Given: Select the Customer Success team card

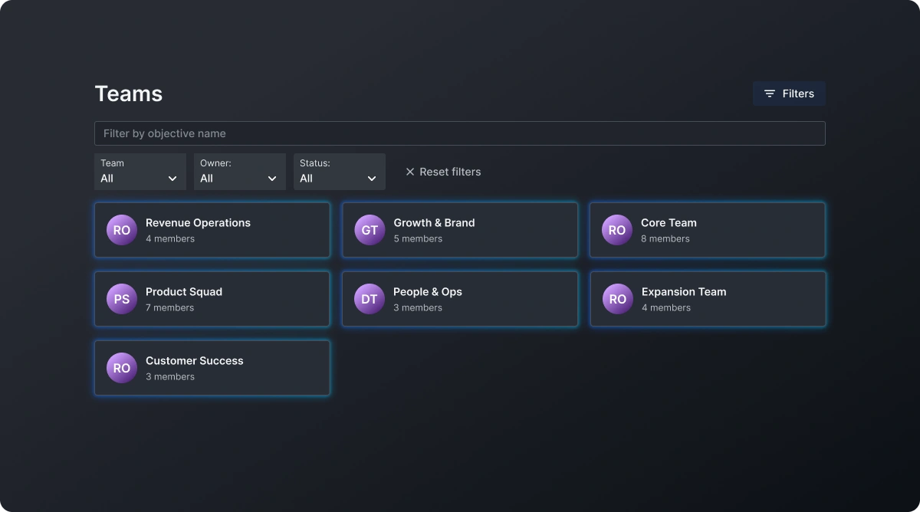Looking at the screenshot, I should coord(212,367).
